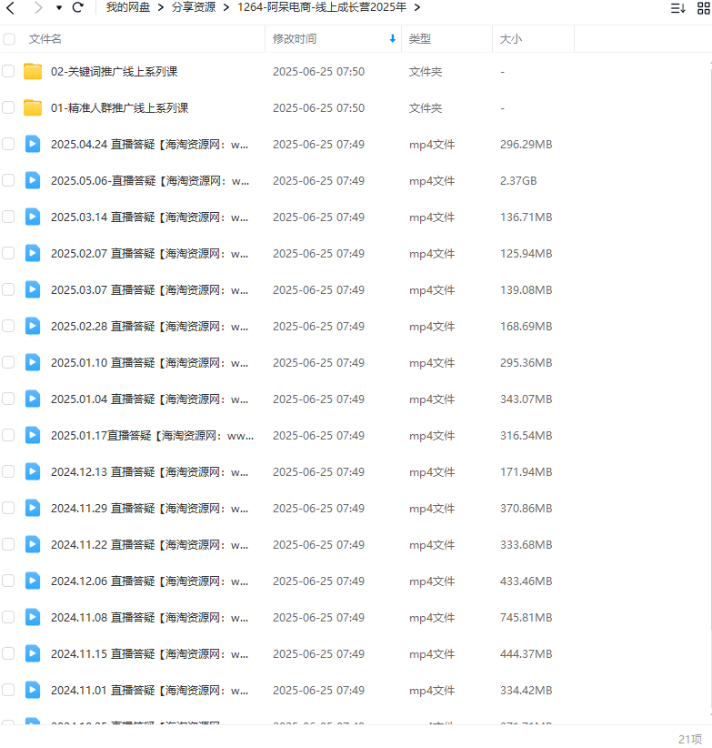Click the video icon of 2025.01.17直播答疑
712x748 pixels.
click(x=33, y=436)
